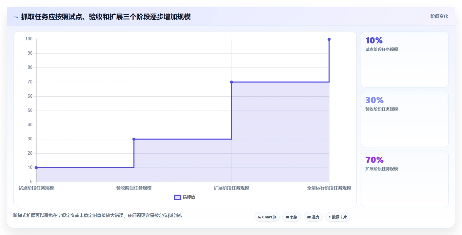Click the 验收阶段任务规模 card label

point(382,109)
